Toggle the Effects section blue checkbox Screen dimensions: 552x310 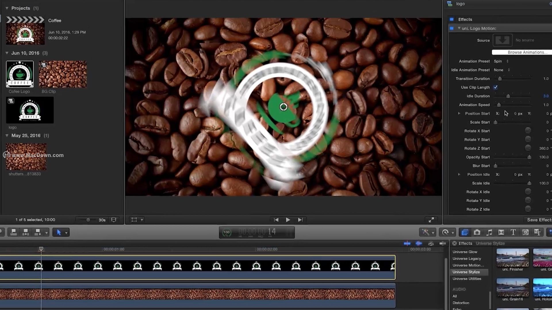point(452,20)
